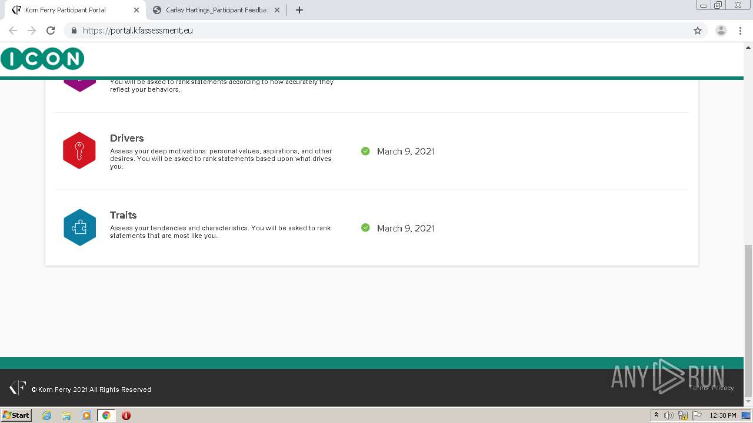Click the scrollbar down arrow
Image resolution: width=753 pixels, height=423 pixels.
coord(748,401)
